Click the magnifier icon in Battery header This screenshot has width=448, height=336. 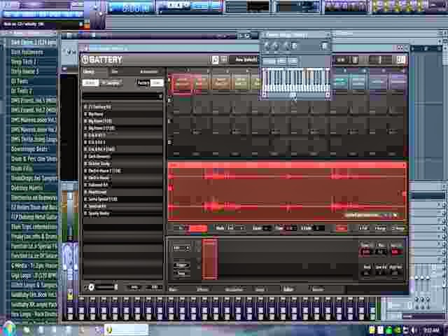click(x=216, y=59)
